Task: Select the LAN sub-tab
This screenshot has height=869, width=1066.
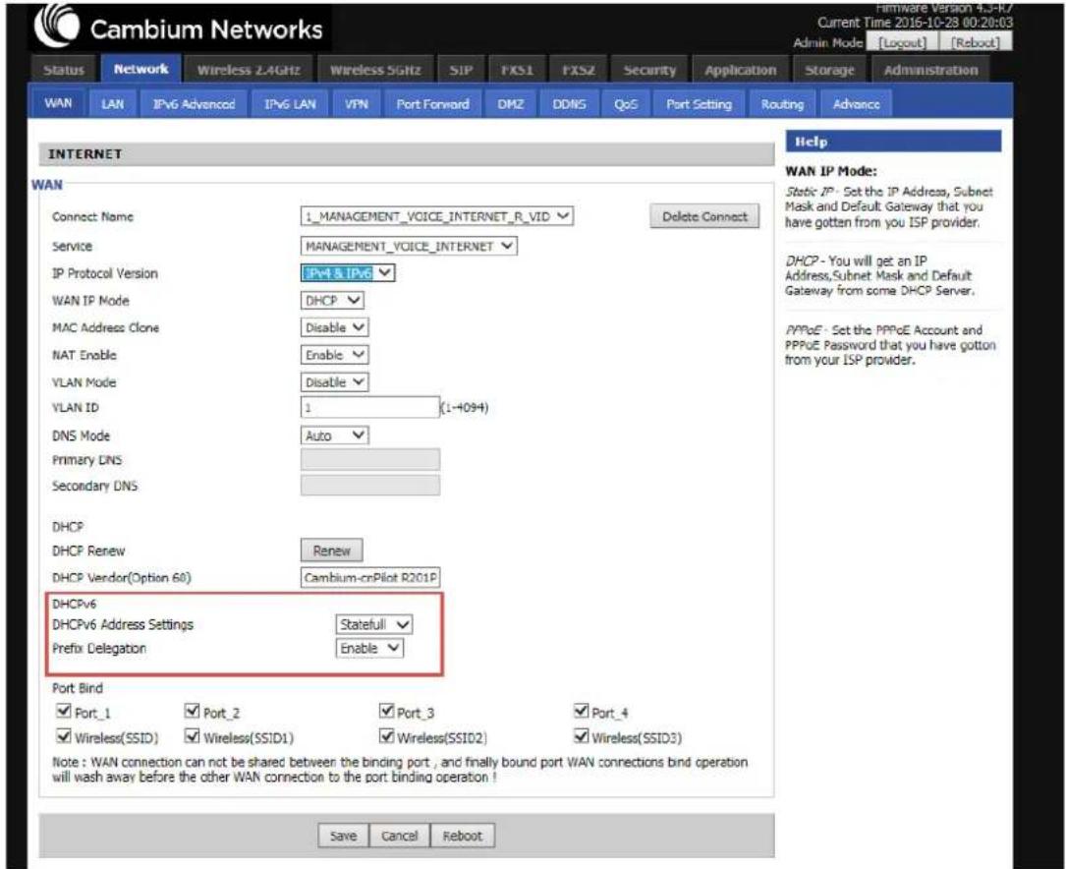Action: click(112, 104)
